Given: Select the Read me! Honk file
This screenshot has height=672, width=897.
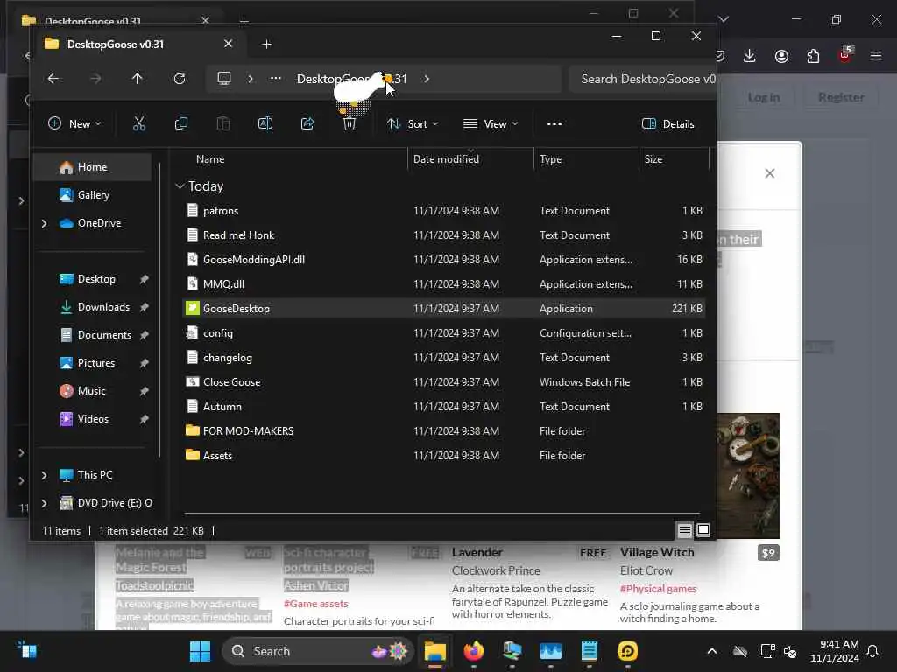Looking at the screenshot, I should (238, 235).
